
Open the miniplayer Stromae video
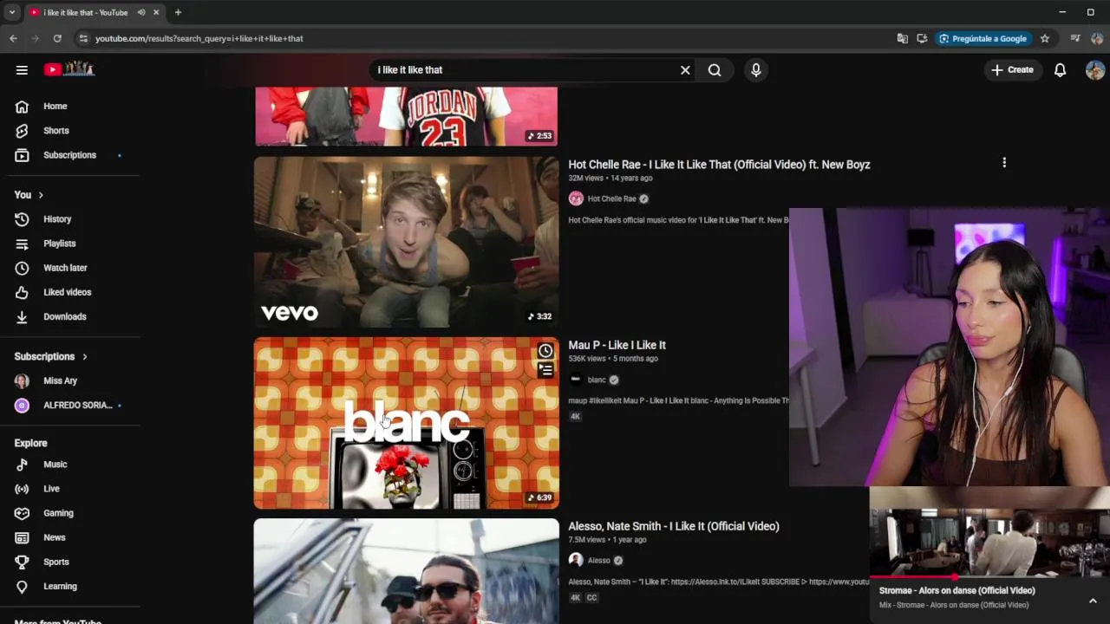pos(989,532)
